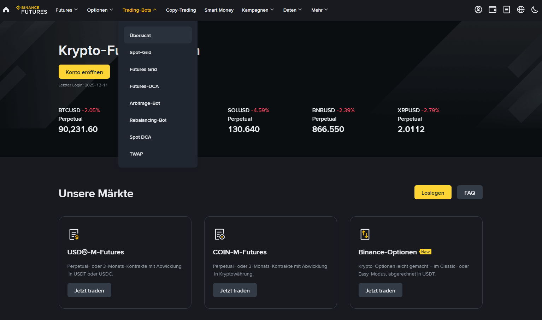Expand the Optionen menu

(x=100, y=10)
